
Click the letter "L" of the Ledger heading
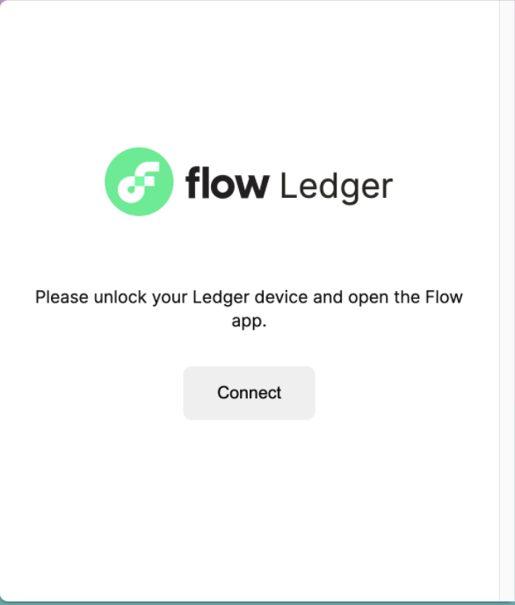pos(287,186)
